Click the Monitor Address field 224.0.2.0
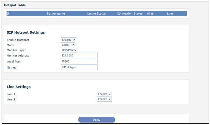The height and width of the screenshot is (125, 210). 79,55
